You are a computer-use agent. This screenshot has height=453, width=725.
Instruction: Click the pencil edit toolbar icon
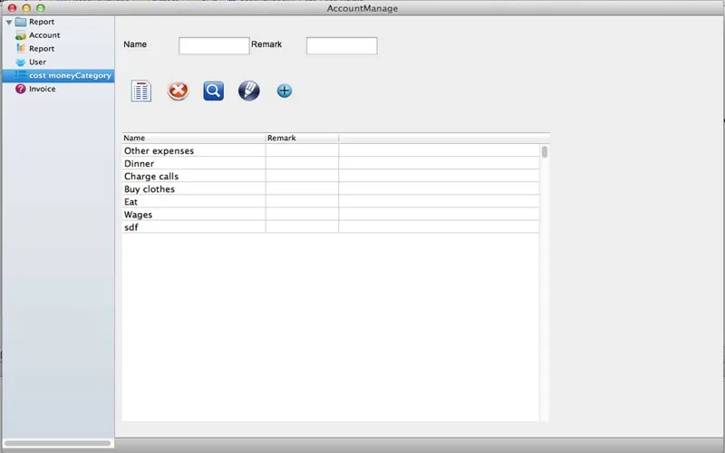pyautogui.click(x=248, y=91)
